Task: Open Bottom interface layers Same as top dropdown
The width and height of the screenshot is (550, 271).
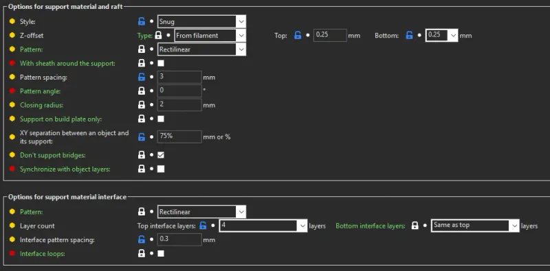Action: pyautogui.click(x=475, y=226)
